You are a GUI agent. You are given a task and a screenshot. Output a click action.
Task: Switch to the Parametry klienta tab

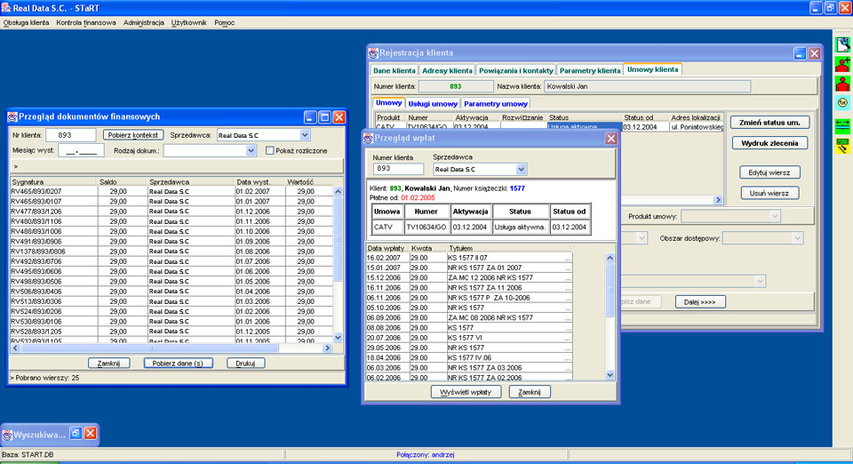point(590,70)
